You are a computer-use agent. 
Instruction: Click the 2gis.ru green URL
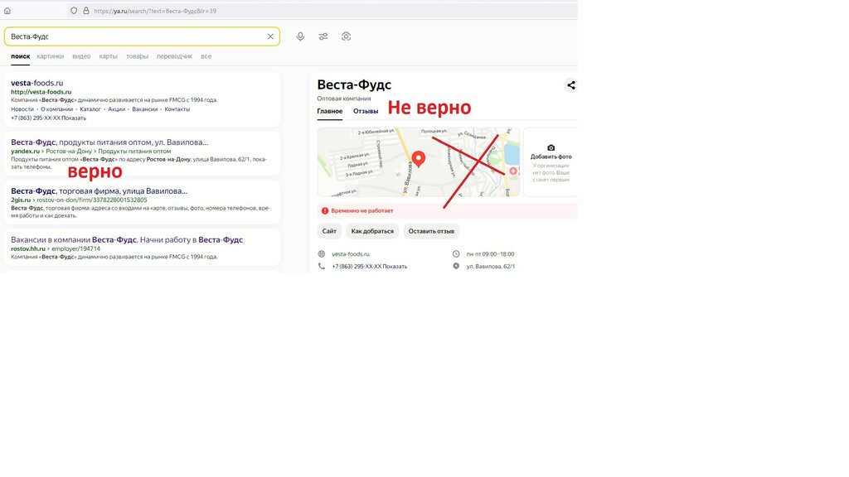click(x=21, y=200)
